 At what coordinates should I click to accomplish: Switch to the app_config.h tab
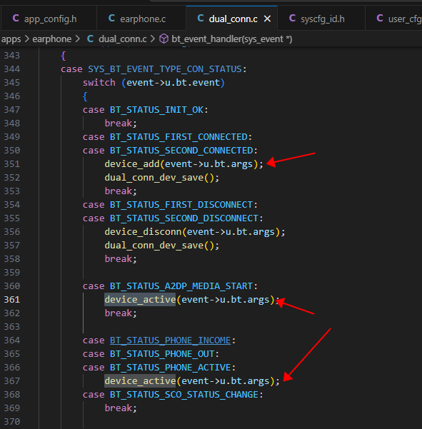pos(49,19)
